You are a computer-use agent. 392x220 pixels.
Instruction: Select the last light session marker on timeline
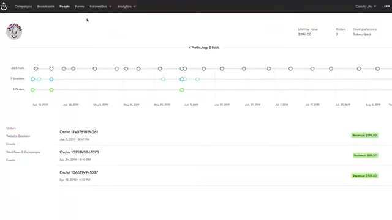click(x=197, y=79)
